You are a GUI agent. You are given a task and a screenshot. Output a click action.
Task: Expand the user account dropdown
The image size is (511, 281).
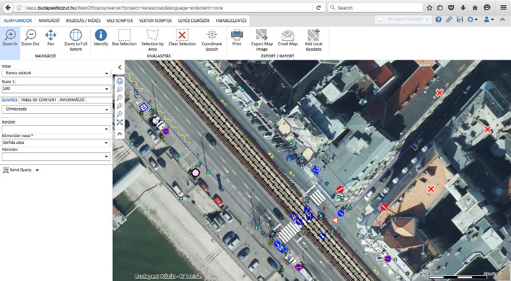tap(489, 19)
